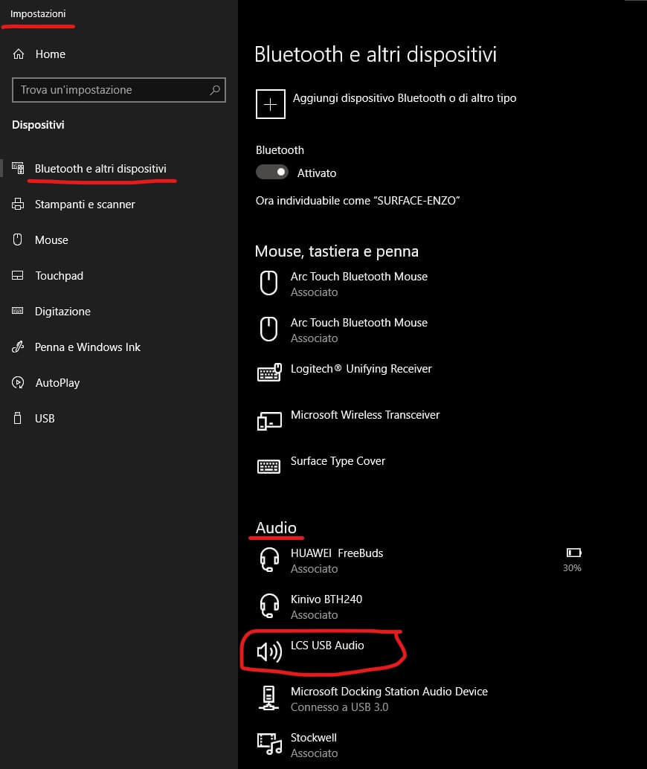The width and height of the screenshot is (647, 769).
Task: Click the Microsoft Wireless Transceiver icon
Action: [268, 420]
